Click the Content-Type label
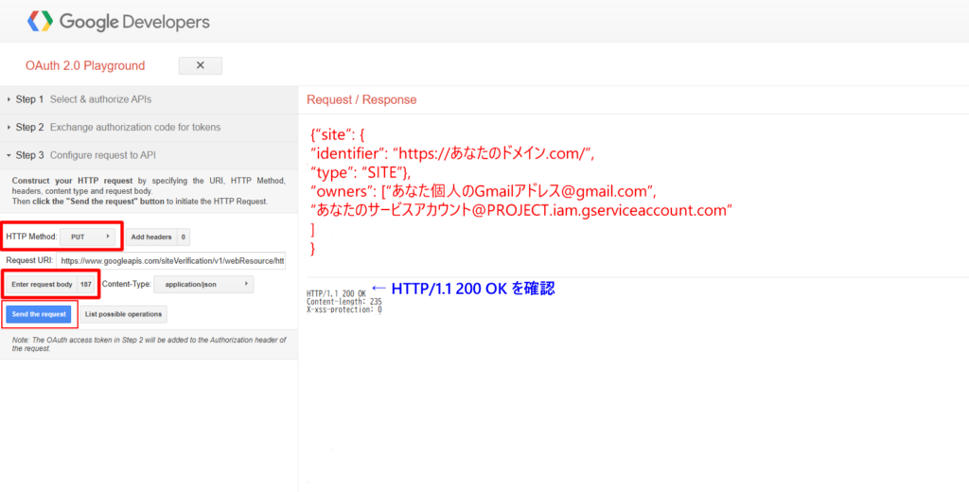The height and width of the screenshot is (492, 969). pyautogui.click(x=127, y=285)
